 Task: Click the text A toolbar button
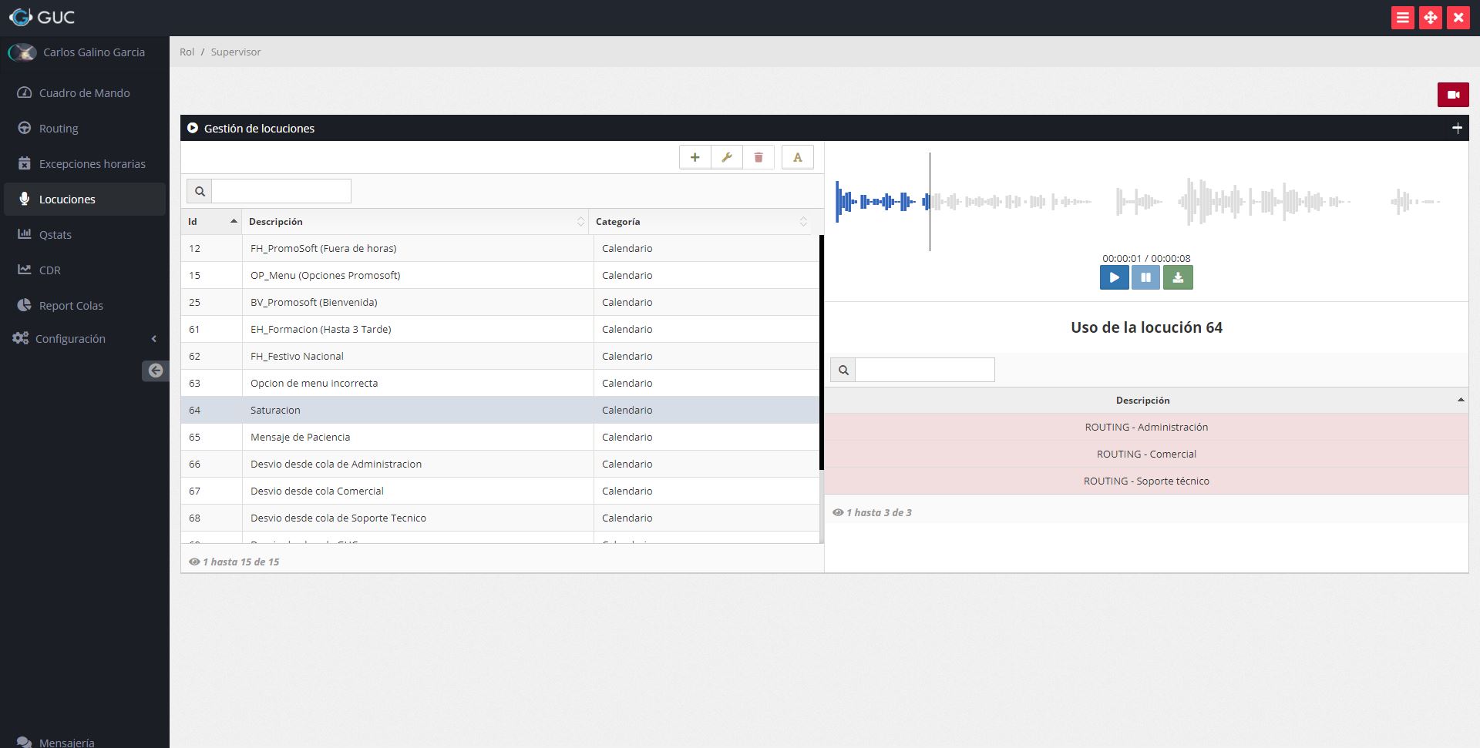[x=798, y=157]
